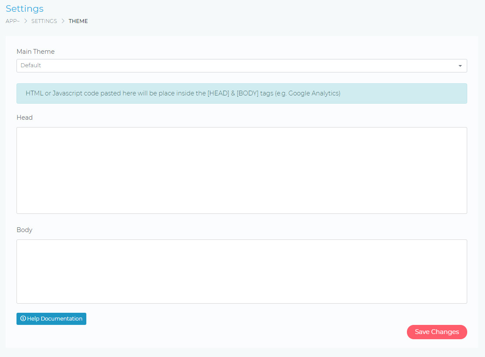This screenshot has height=357, width=485.
Task: Click the Head field label
Action: (25, 118)
